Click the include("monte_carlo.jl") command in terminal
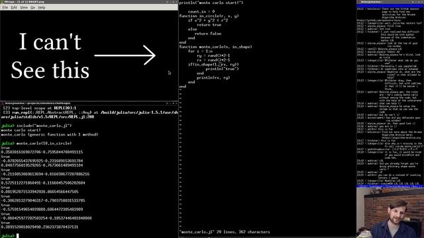The width and height of the screenshot is (424, 238). (x=44, y=126)
